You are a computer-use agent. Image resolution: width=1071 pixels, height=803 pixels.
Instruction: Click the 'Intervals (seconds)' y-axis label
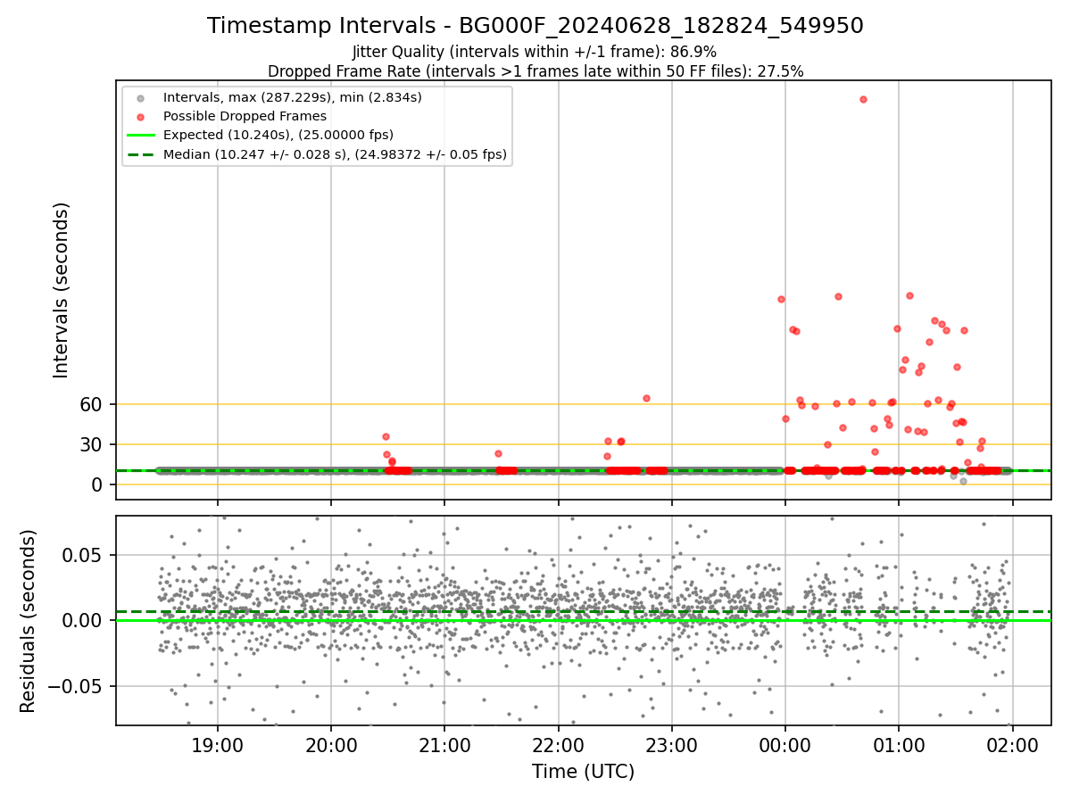tap(62, 290)
